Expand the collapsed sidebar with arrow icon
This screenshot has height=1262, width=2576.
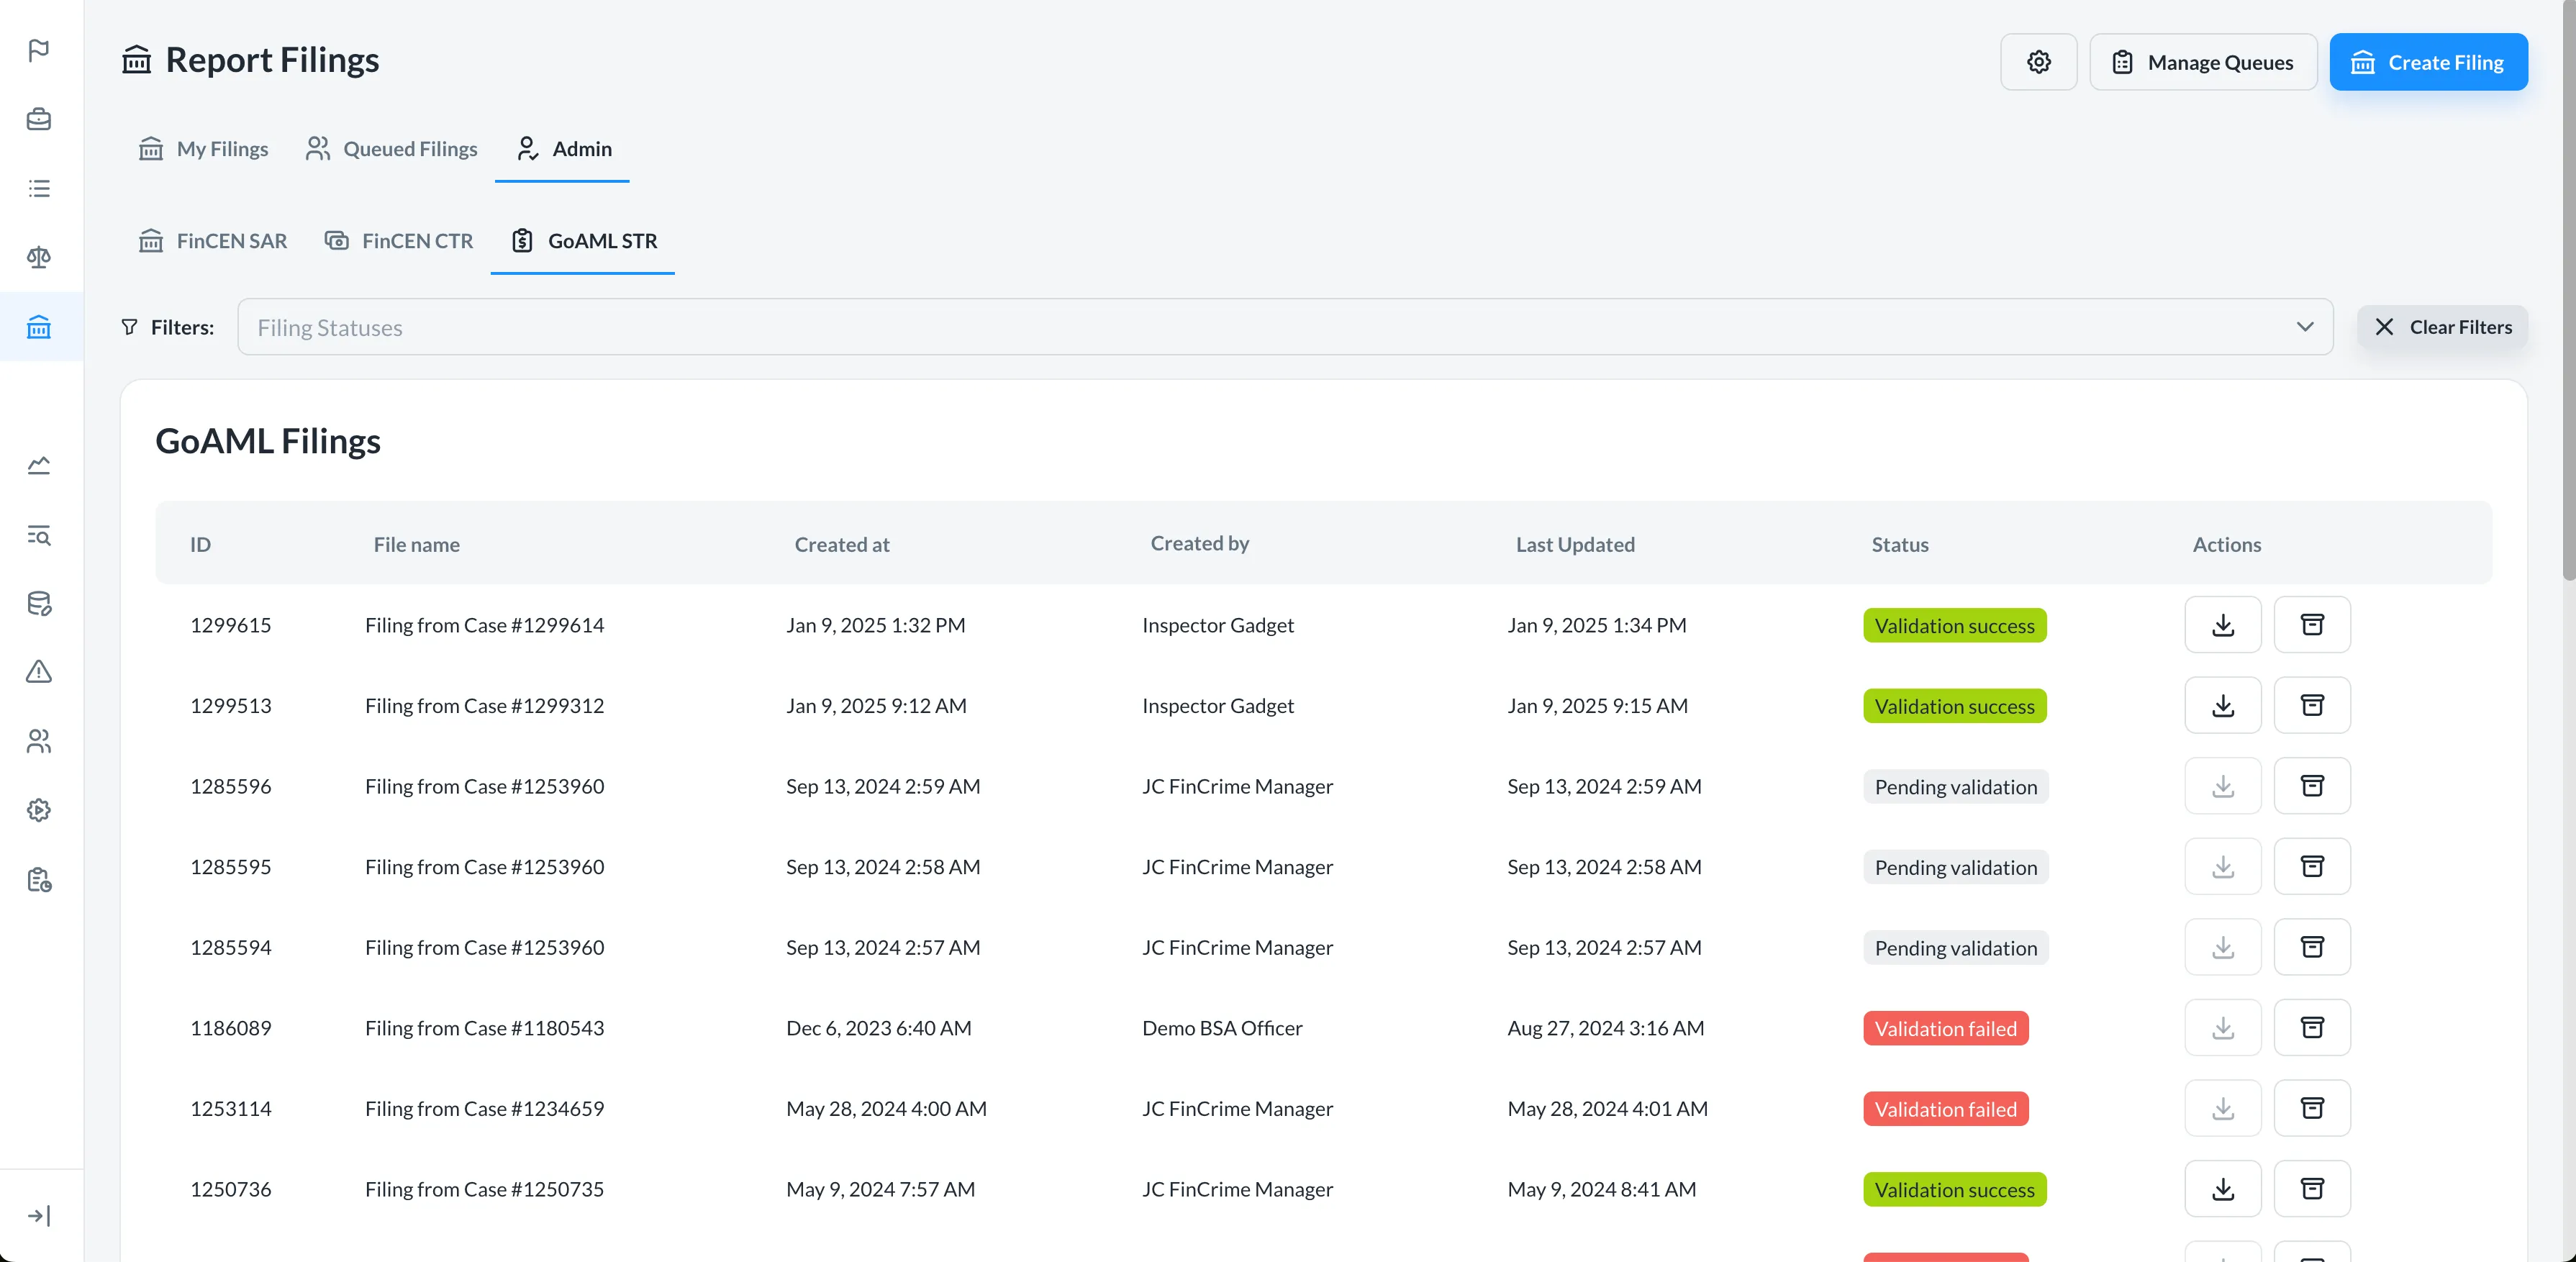tap(39, 1216)
